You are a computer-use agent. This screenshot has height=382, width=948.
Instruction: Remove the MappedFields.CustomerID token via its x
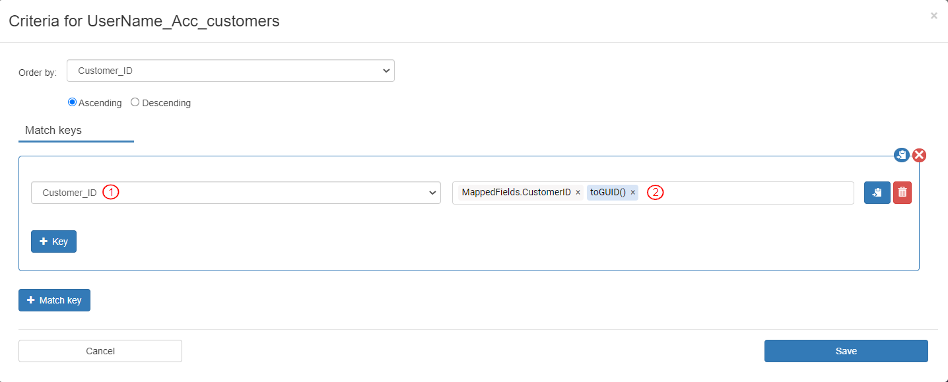[578, 193]
